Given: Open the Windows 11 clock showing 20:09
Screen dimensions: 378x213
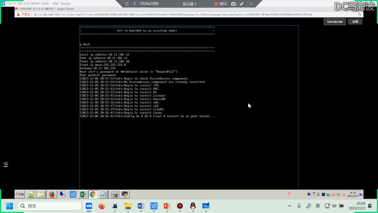Looking at the screenshot, I should pos(357,206).
